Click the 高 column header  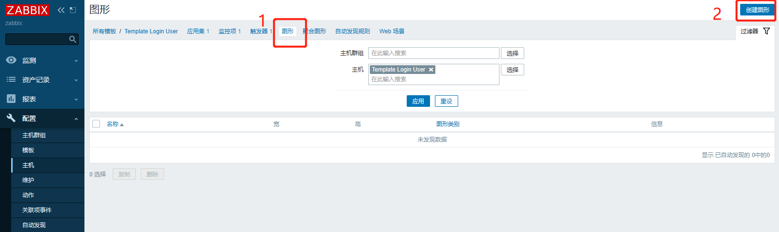(x=358, y=124)
